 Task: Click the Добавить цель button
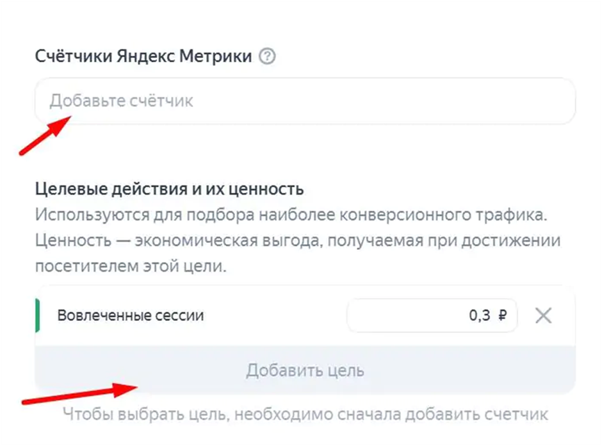[305, 370]
